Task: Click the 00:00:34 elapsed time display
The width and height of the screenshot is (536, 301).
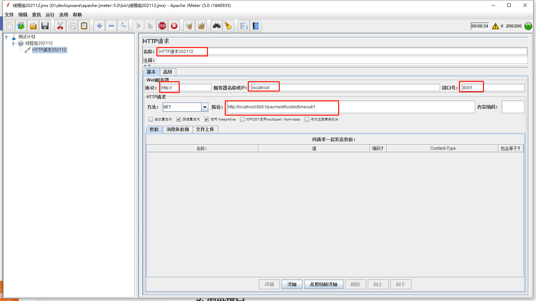Action: [x=480, y=26]
